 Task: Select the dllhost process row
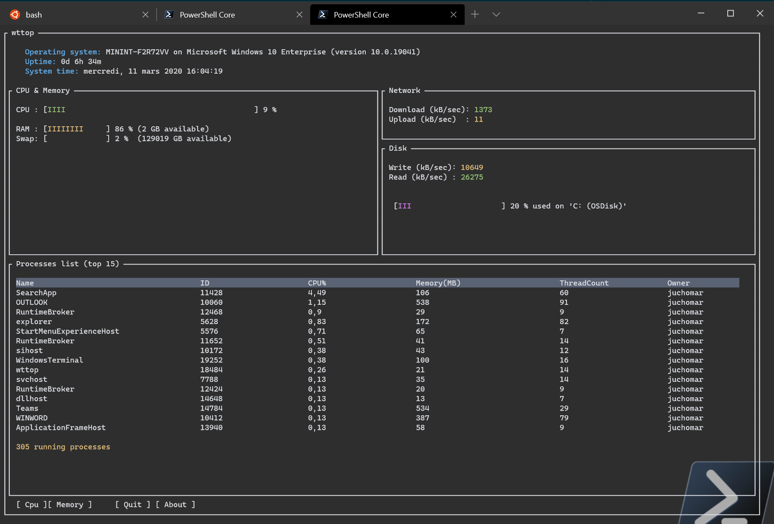click(377, 399)
